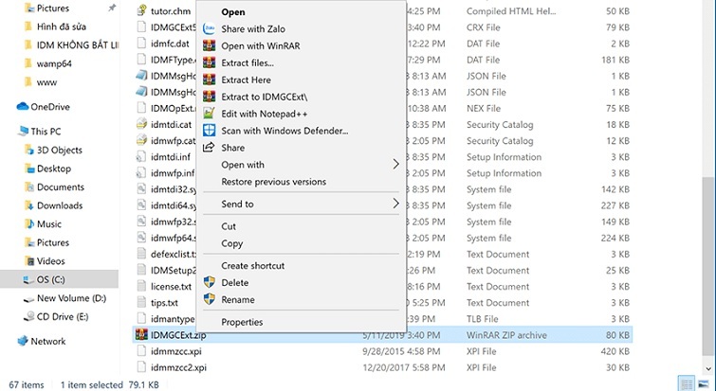Click the Zalo icon in context menu
716x391 pixels.
[x=209, y=29]
